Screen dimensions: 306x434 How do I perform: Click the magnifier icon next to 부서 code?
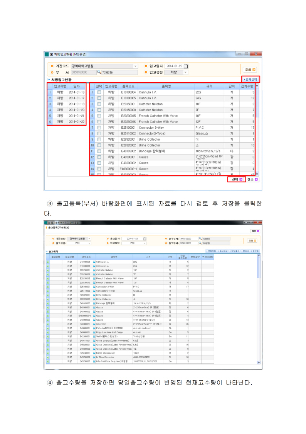click(x=99, y=72)
